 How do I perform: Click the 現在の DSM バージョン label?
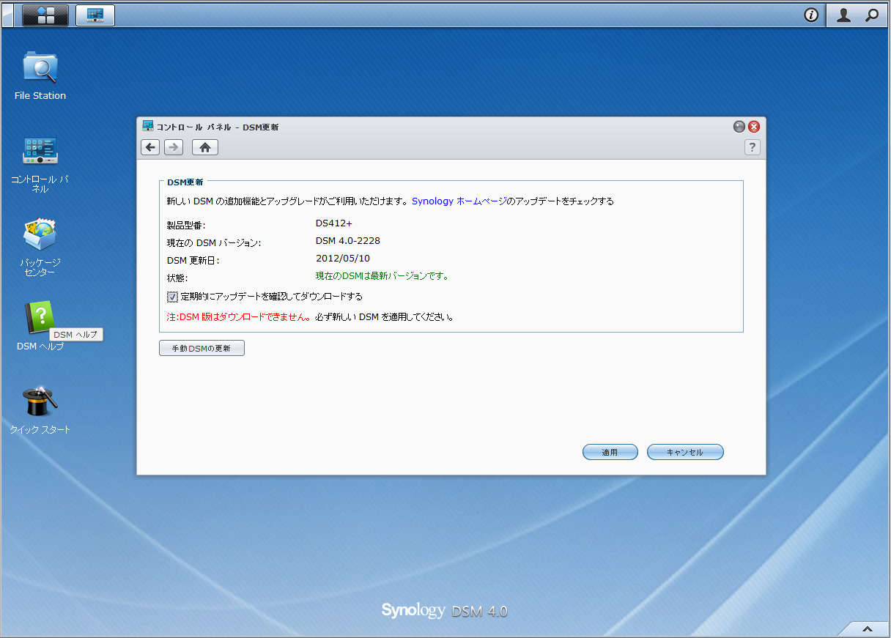click(214, 242)
